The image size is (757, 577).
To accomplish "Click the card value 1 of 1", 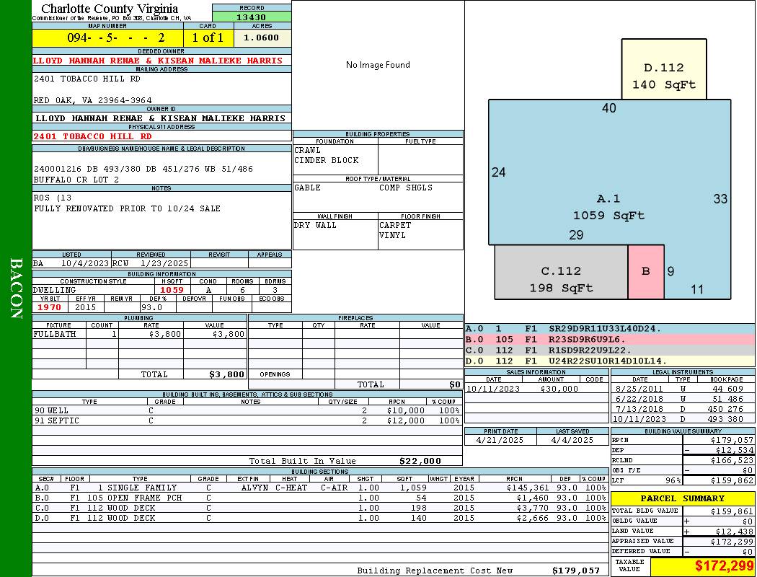I will [208, 38].
